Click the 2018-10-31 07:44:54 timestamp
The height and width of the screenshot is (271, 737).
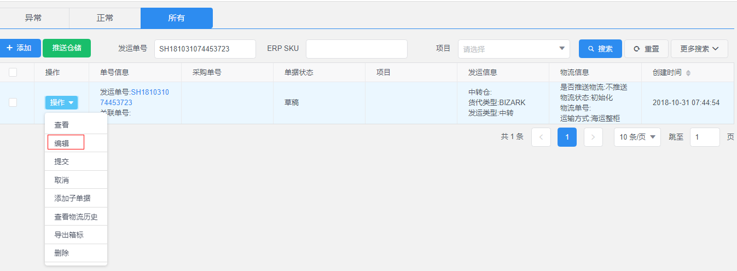pos(686,102)
